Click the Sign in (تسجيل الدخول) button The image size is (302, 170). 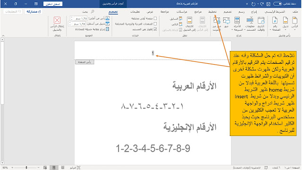pyautogui.click(x=53, y=4)
